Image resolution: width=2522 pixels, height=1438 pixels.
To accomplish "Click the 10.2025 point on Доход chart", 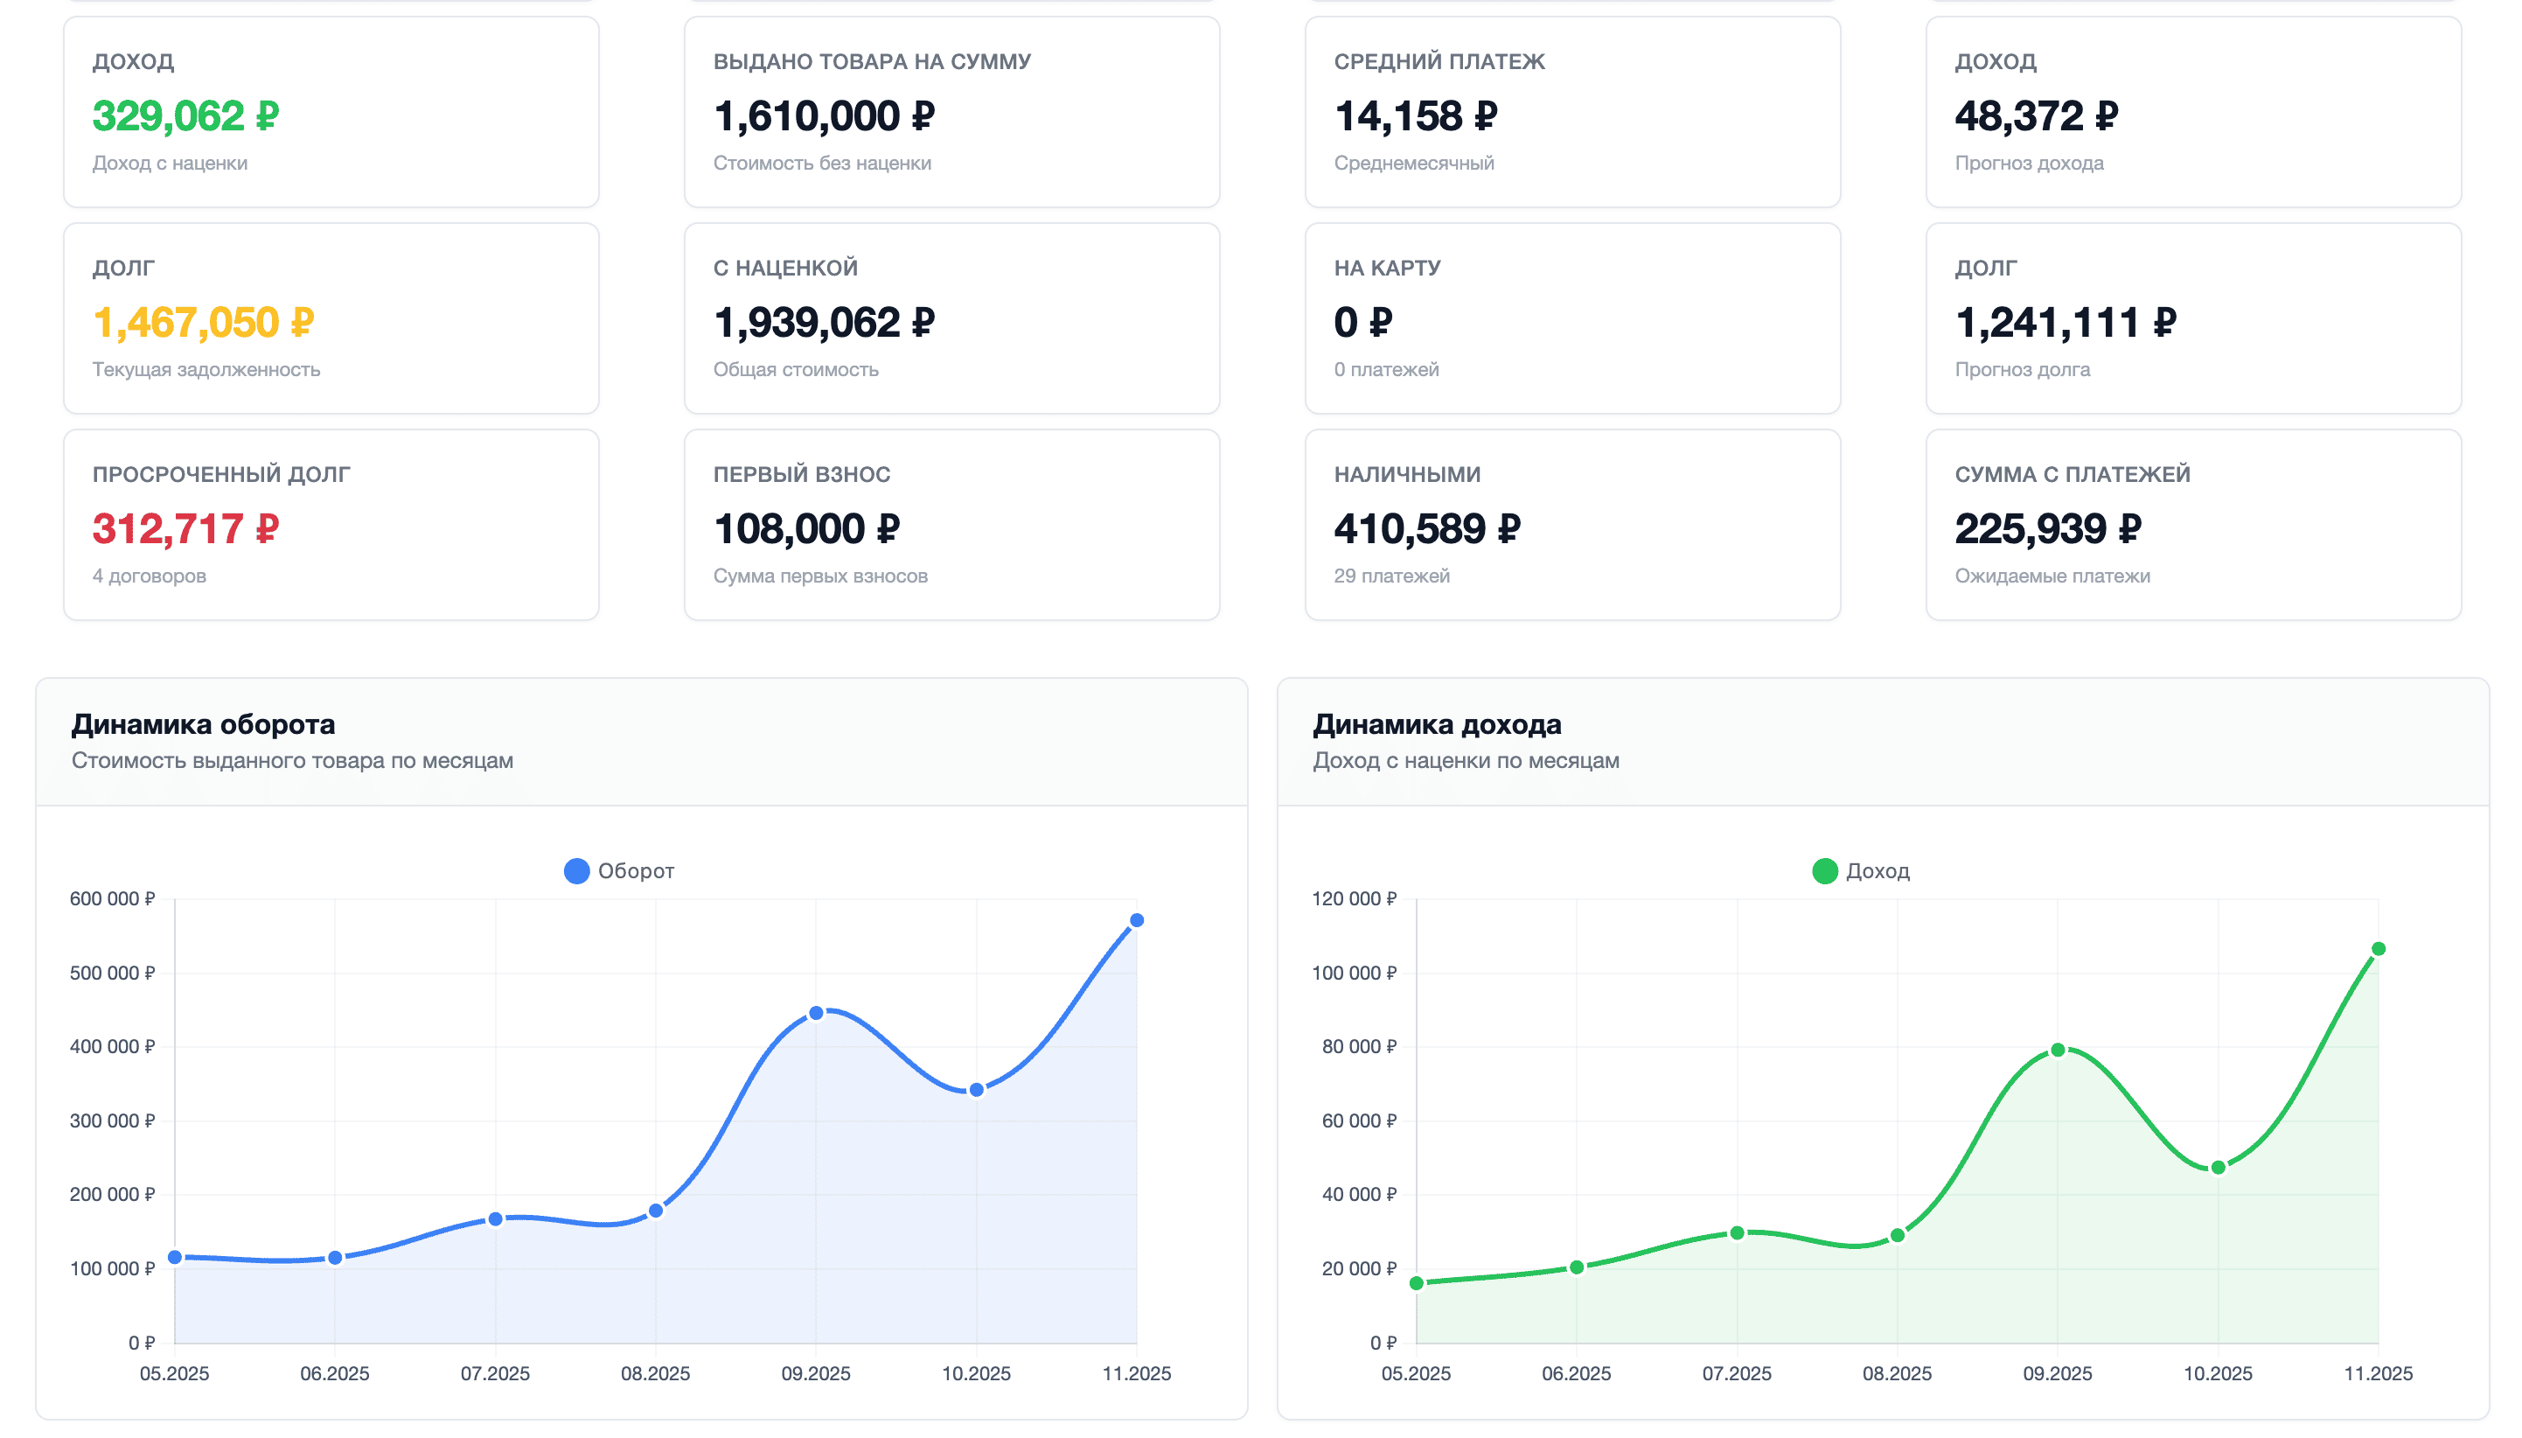I will point(2217,1168).
